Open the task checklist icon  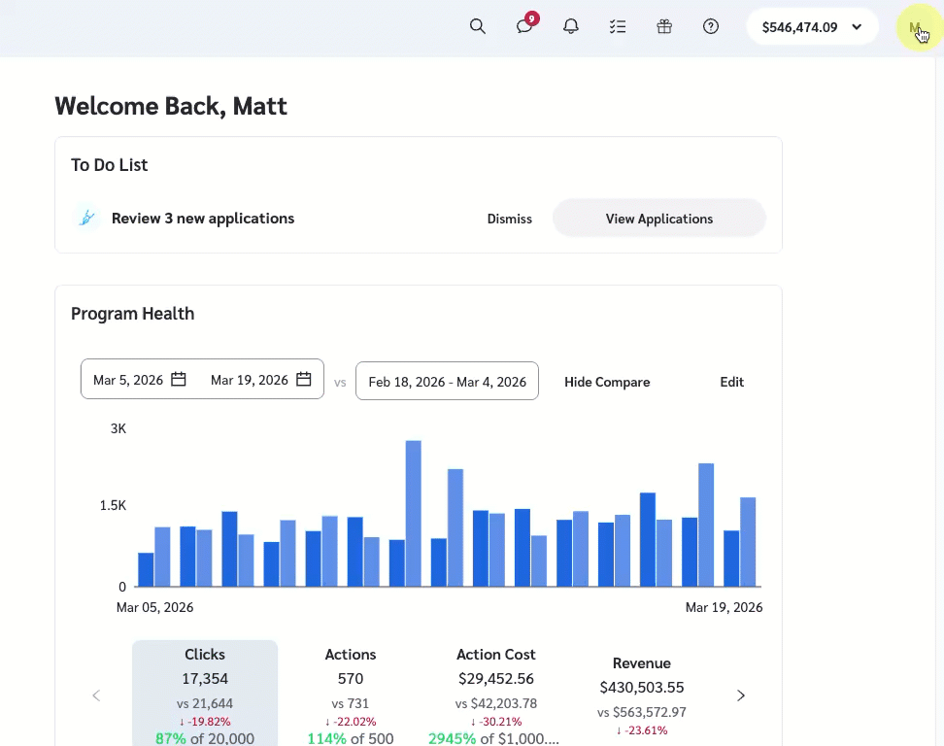click(x=618, y=27)
